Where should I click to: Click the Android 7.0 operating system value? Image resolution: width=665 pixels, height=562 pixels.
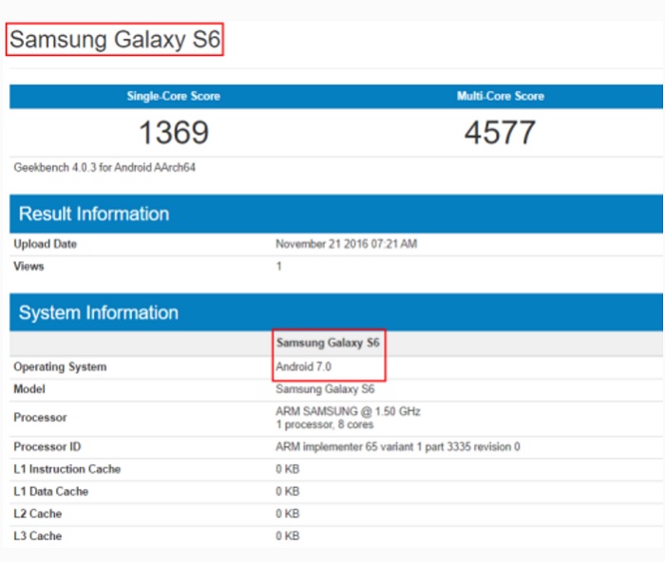tap(303, 366)
